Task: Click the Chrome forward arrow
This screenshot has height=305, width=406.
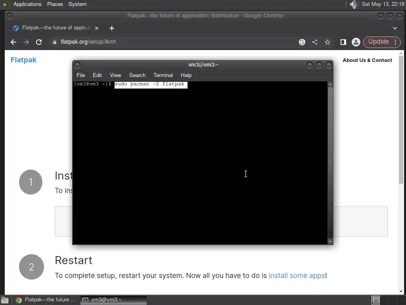Action: [x=26, y=42]
